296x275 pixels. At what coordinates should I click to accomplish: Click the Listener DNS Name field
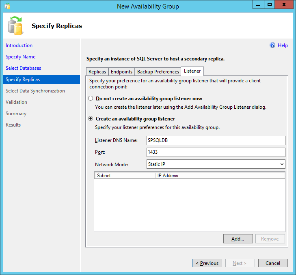pyautogui.click(x=216, y=140)
